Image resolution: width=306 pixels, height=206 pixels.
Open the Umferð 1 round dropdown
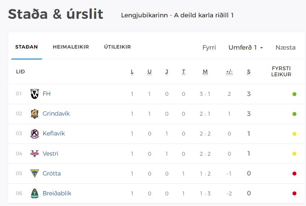coord(246,47)
